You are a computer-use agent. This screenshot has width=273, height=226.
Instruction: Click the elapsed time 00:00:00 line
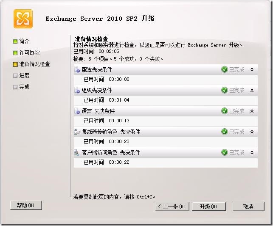(107, 79)
